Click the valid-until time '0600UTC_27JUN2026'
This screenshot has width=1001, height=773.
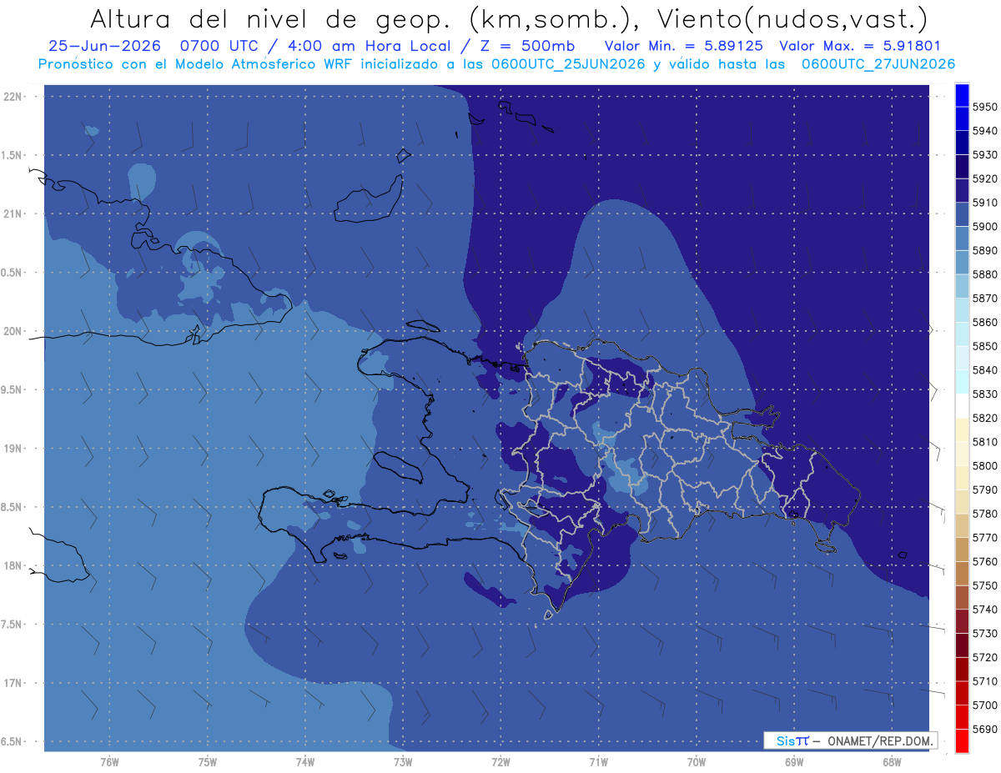click(x=878, y=63)
